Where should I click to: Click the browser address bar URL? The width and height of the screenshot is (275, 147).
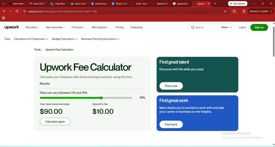(x=63, y=11)
